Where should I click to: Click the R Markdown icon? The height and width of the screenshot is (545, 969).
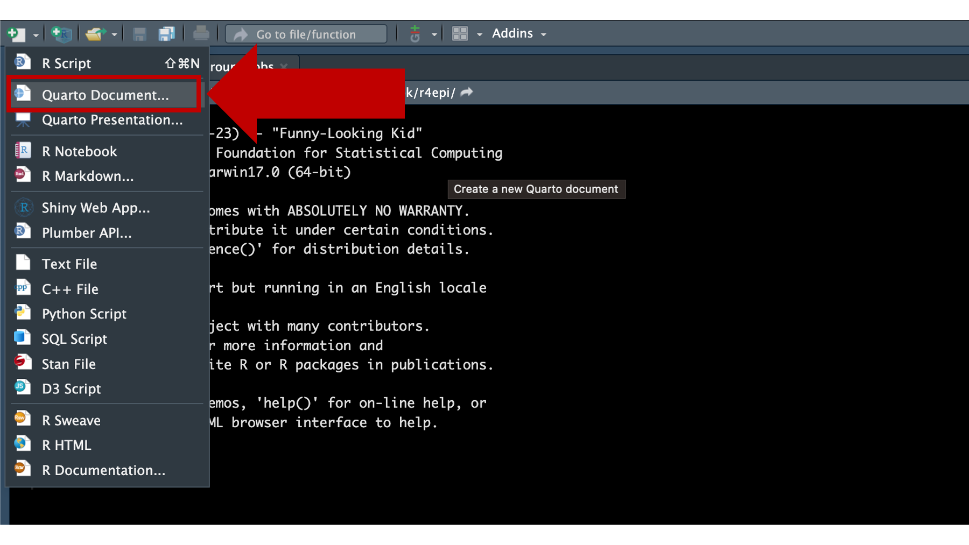pos(23,174)
